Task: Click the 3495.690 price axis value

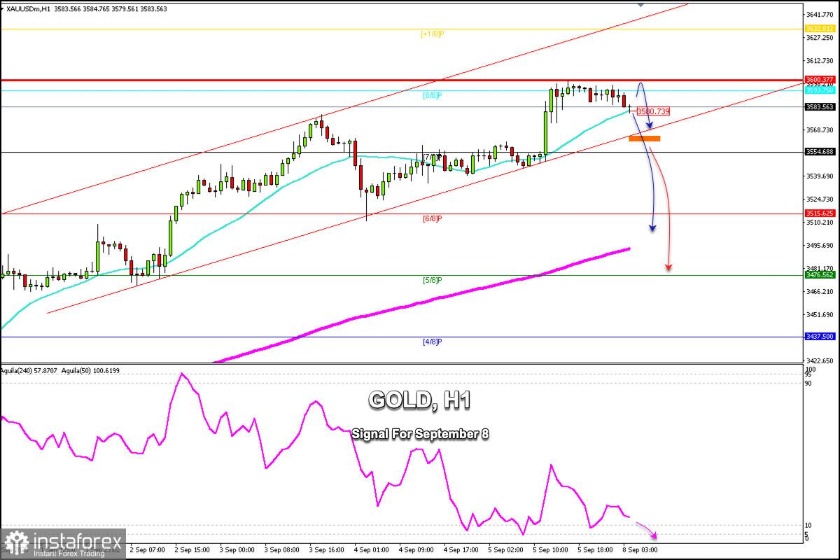Action: click(x=820, y=245)
